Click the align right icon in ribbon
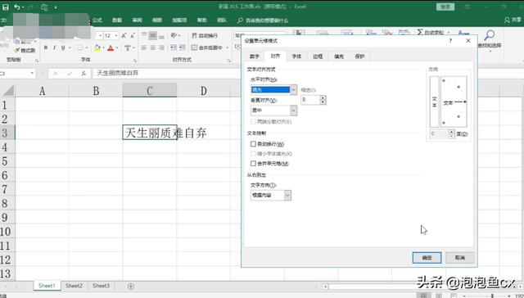 161,47
